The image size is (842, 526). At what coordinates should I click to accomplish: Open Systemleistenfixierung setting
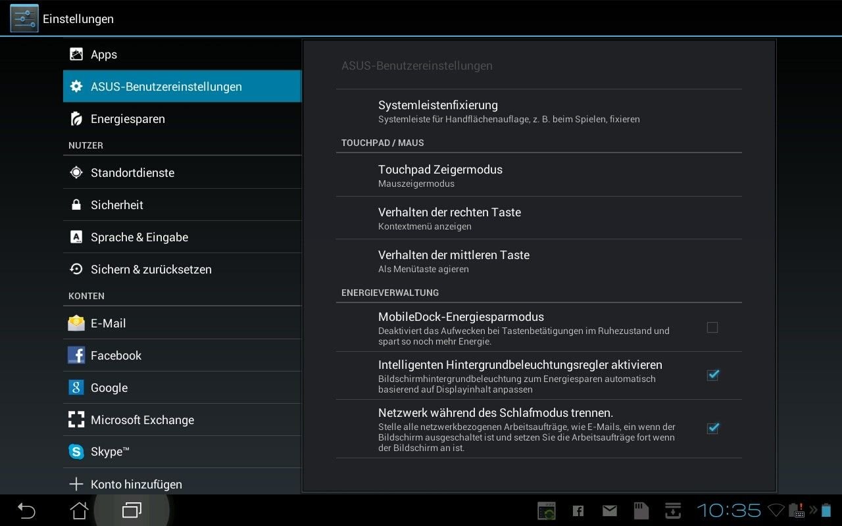539,110
